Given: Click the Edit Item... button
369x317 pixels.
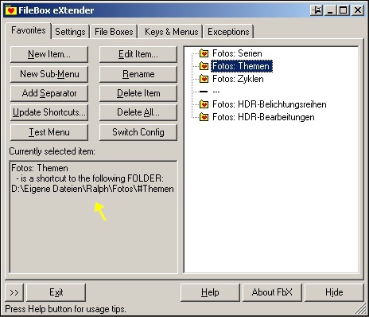Looking at the screenshot, I should (x=138, y=54).
